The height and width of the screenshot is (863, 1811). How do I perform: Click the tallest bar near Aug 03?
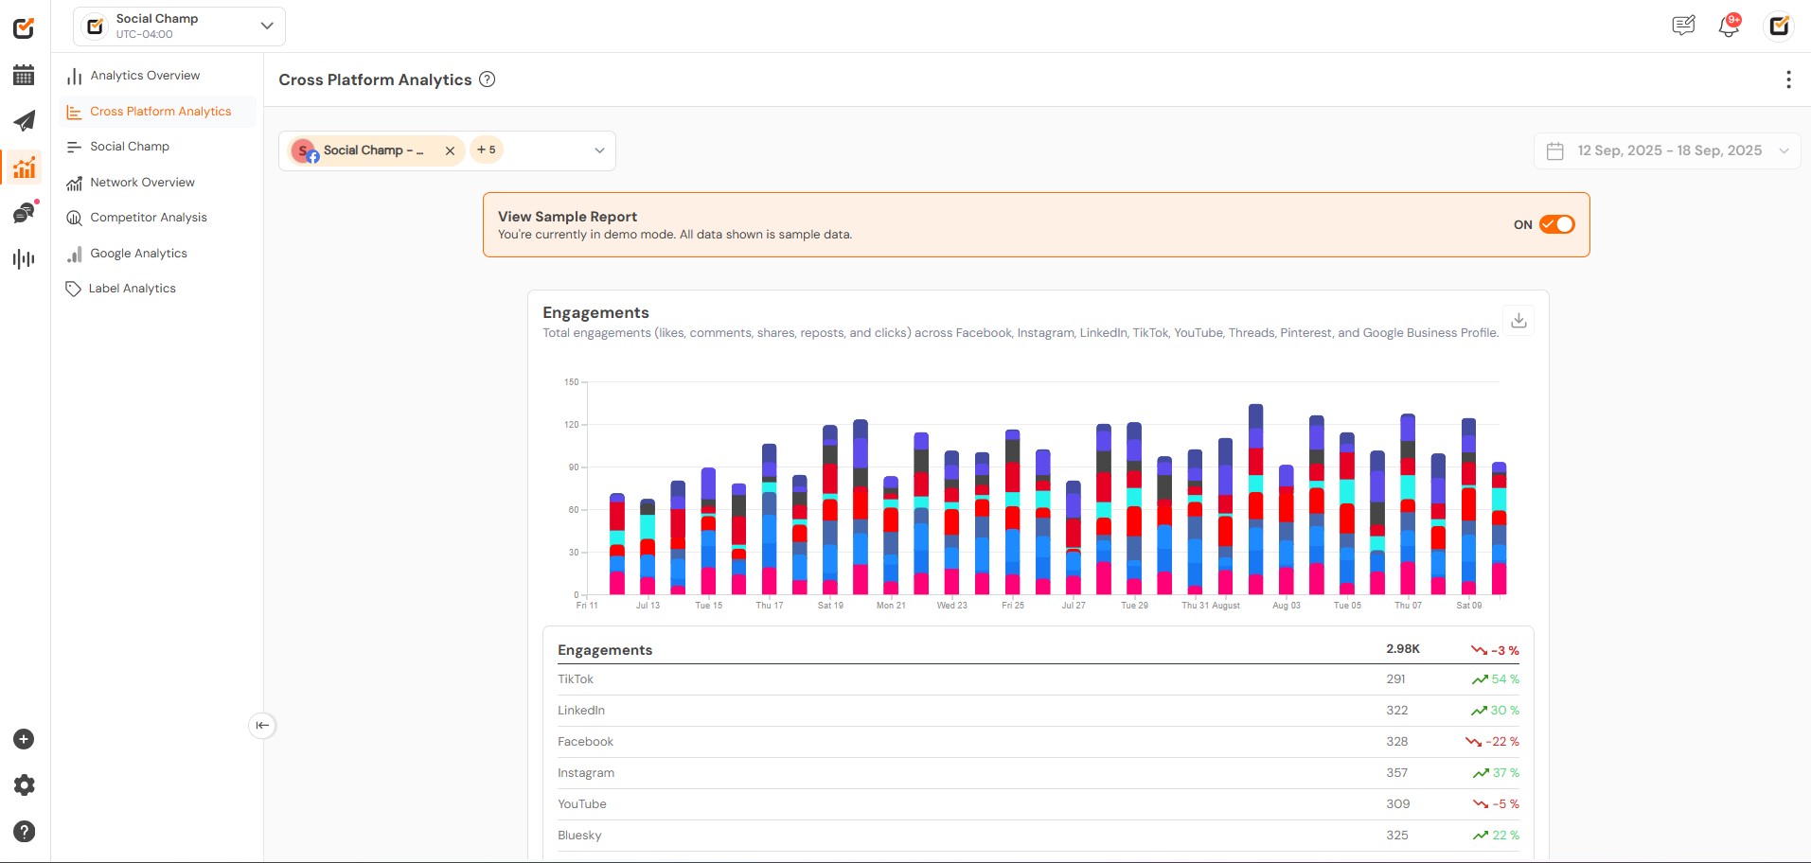click(x=1255, y=500)
